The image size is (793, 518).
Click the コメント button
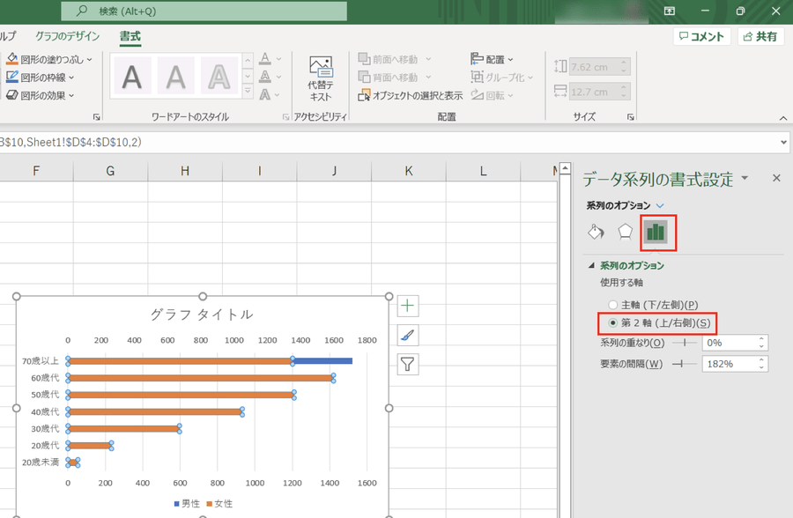point(700,36)
